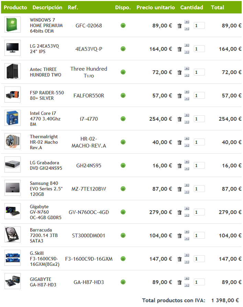Decrease quantity of GIGABYTE GA-H87-HD3
The image size is (243, 307).
point(187,285)
